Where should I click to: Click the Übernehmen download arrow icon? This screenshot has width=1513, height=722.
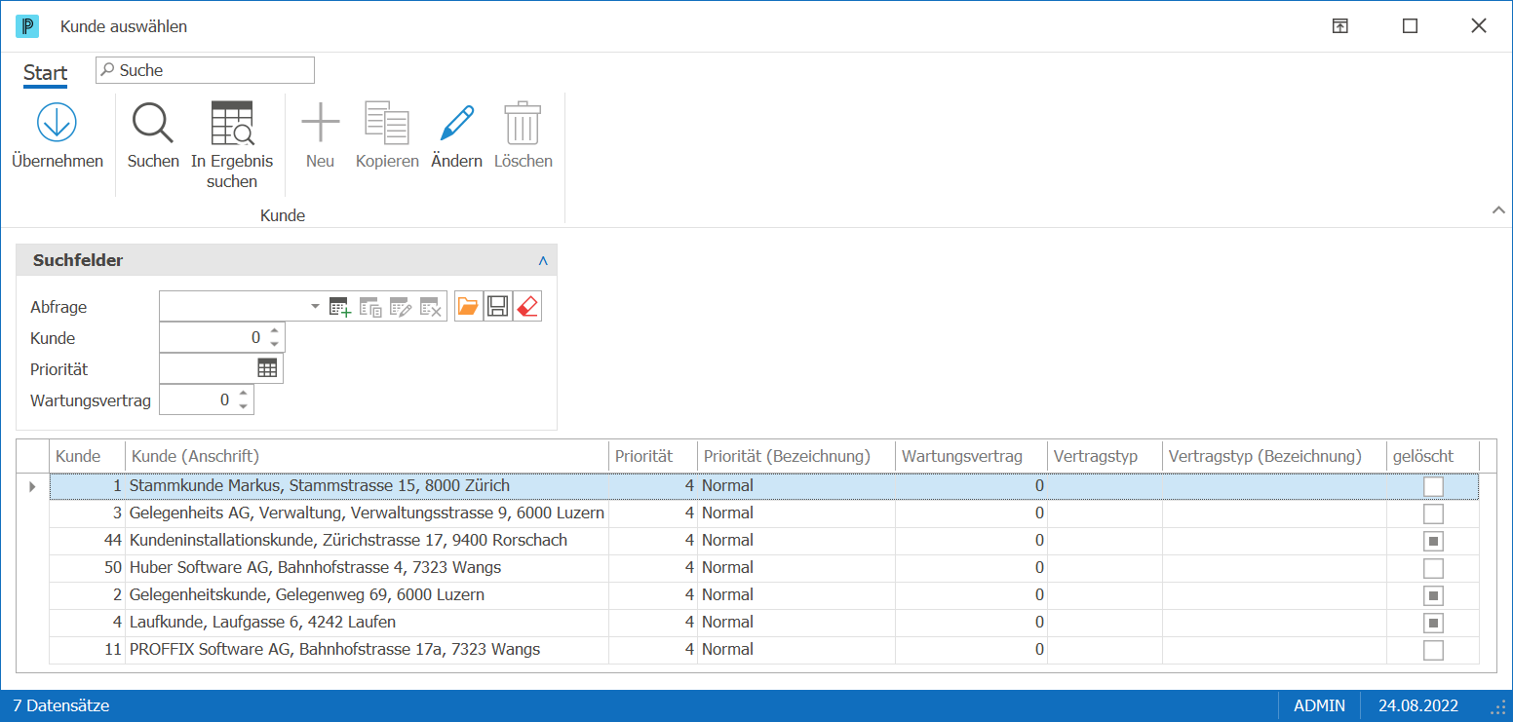[x=57, y=123]
